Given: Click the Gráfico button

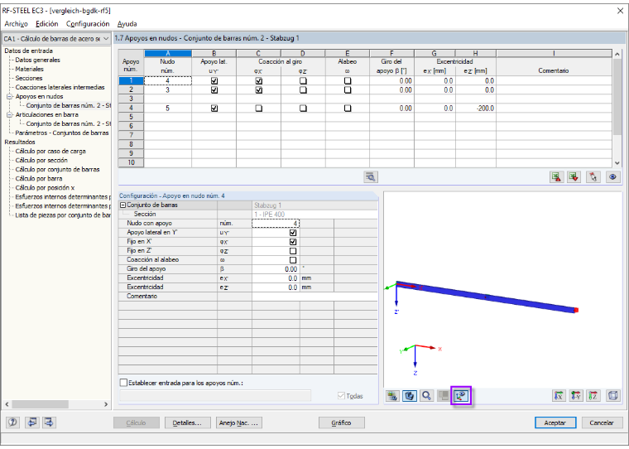Looking at the screenshot, I should [341, 422].
